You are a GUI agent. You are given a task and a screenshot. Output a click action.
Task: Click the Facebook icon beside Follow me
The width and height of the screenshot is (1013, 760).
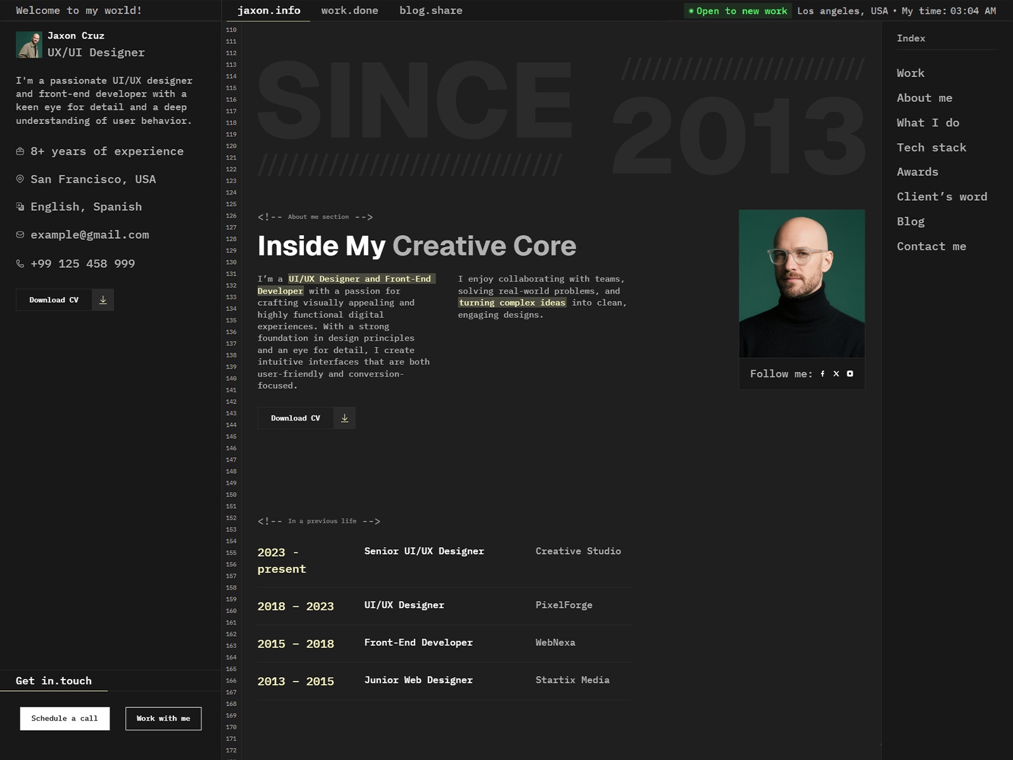coord(822,374)
